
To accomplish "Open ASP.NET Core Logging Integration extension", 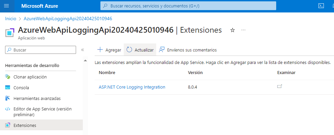I will pos(132,87).
